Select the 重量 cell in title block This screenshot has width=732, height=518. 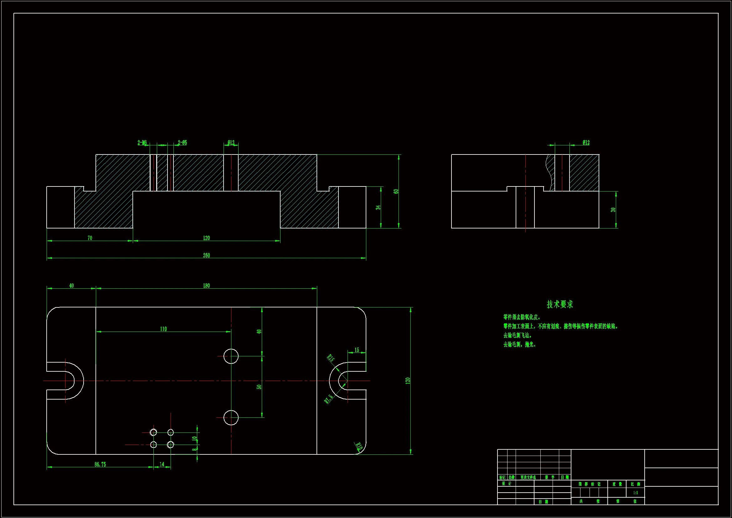pos(617,484)
